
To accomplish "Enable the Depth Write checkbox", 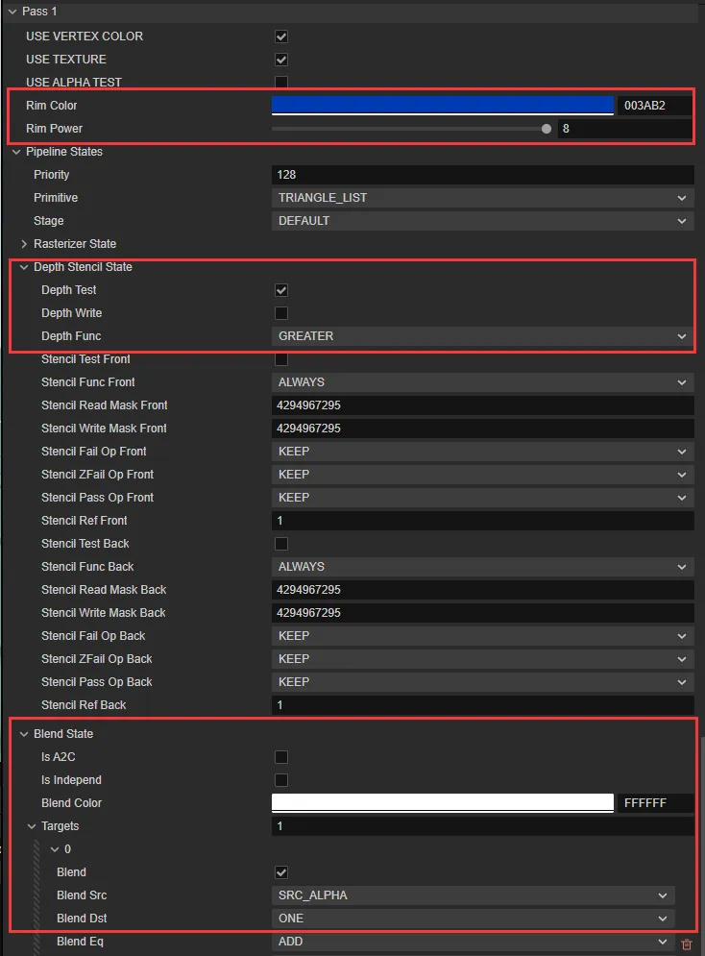I will 280,313.
